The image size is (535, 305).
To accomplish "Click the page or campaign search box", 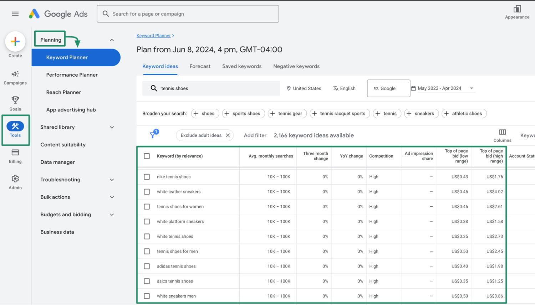I will pyautogui.click(x=188, y=14).
